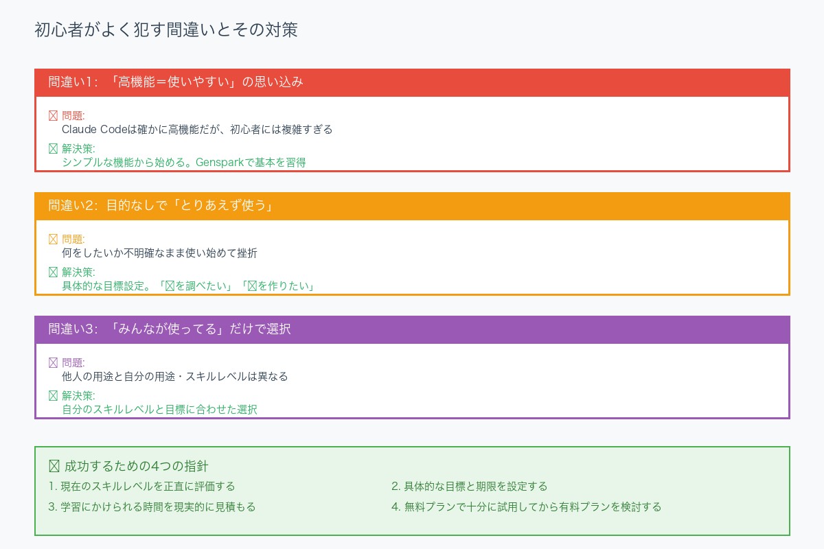
Task: Click the title 初心者がよく犯す間違いとその対策
Action: coord(166,30)
